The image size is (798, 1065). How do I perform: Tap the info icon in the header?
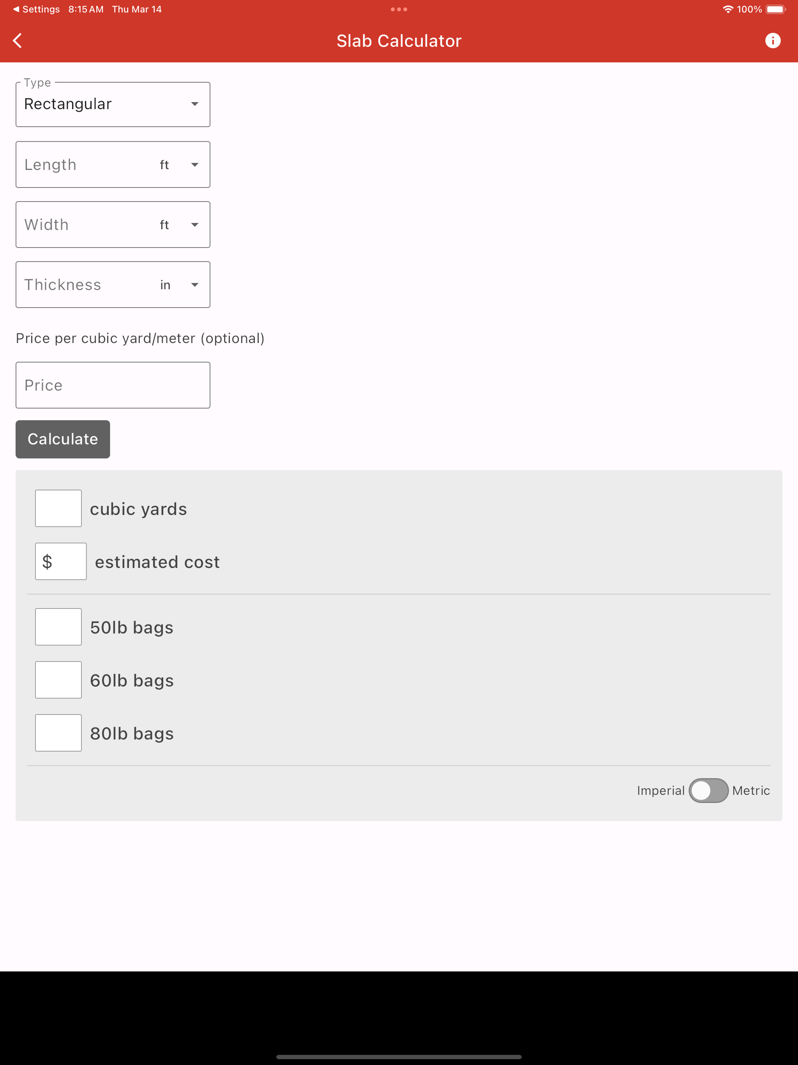773,41
